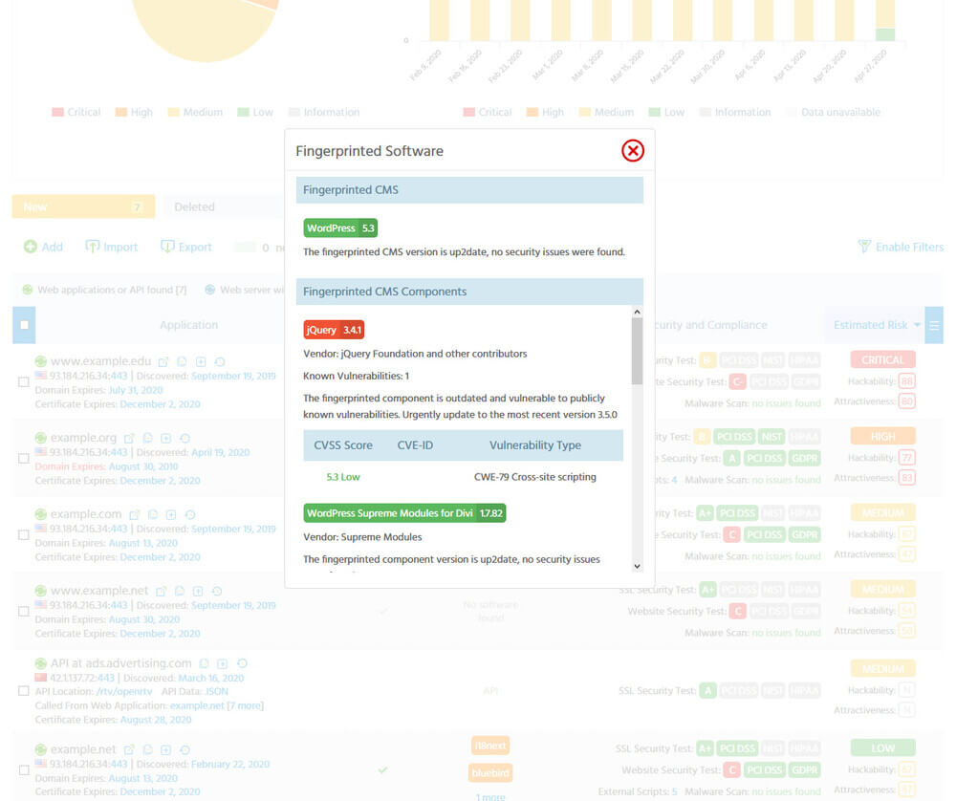Click the bluebird software tag for example.net
The width and height of the screenshot is (956, 801).
tap(490, 773)
